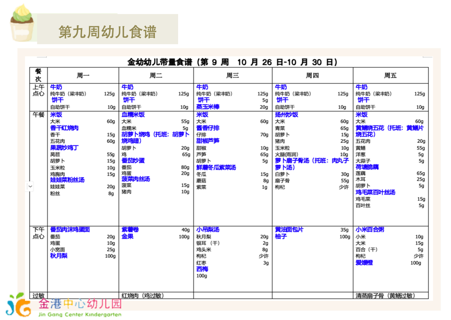
Task: Click the snack name 番茄肉沫鸡蛋面
Action: coord(70,229)
